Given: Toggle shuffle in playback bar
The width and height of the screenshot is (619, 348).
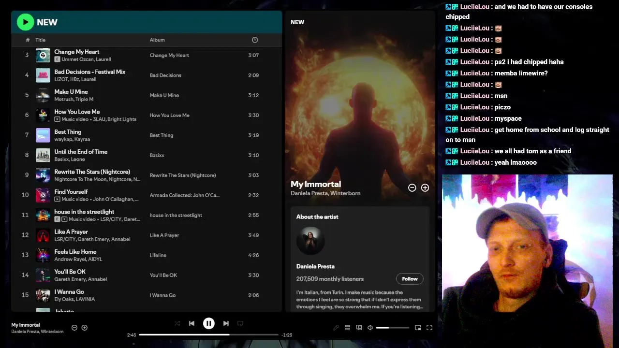Looking at the screenshot, I should click(x=177, y=323).
